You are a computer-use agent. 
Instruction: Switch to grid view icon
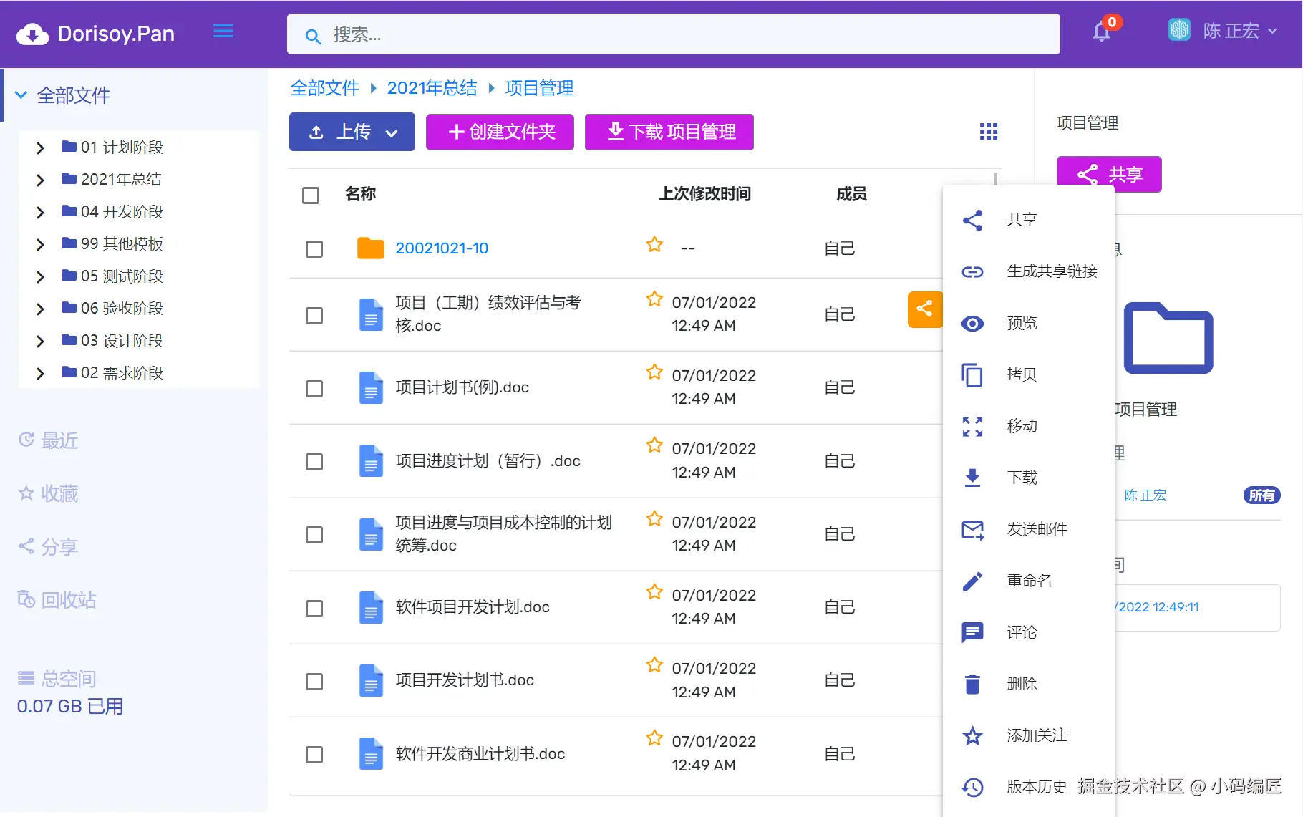coord(989,132)
